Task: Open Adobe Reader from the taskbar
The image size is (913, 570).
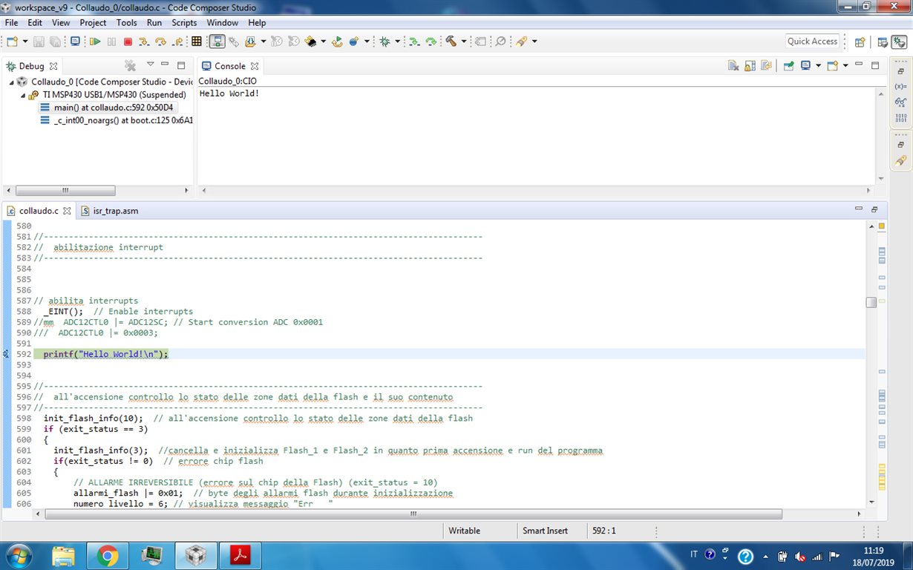Action: pos(240,555)
